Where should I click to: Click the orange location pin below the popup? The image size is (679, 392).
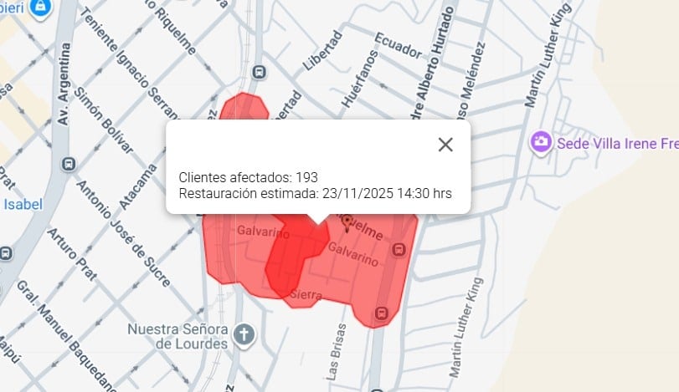tap(347, 223)
